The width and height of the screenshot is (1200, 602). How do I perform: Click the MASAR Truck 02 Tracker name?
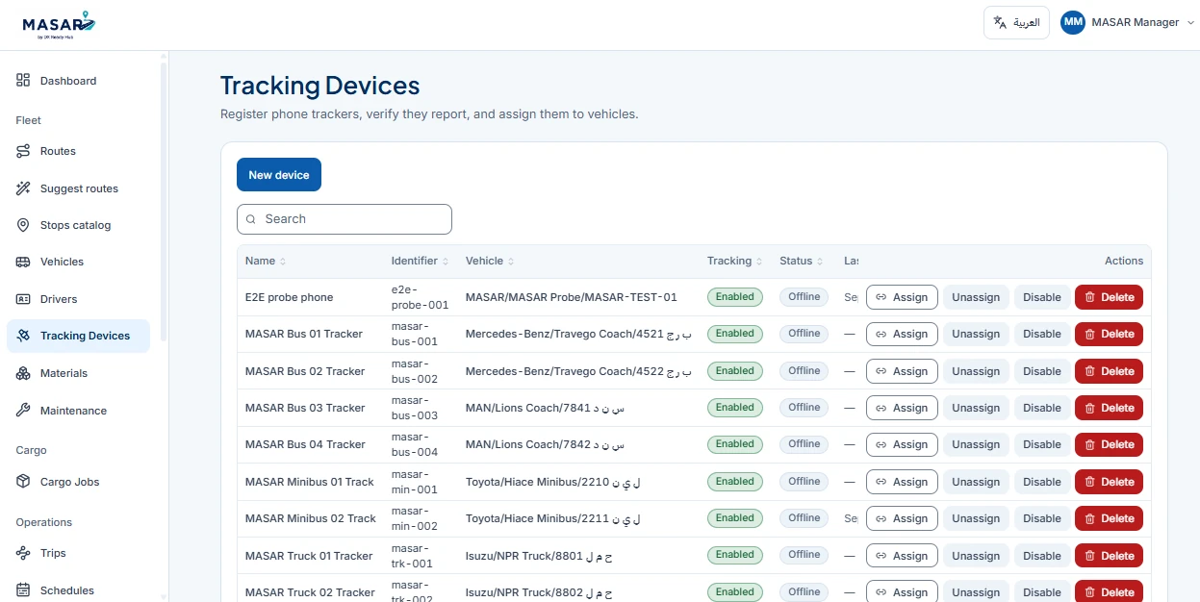click(309, 592)
